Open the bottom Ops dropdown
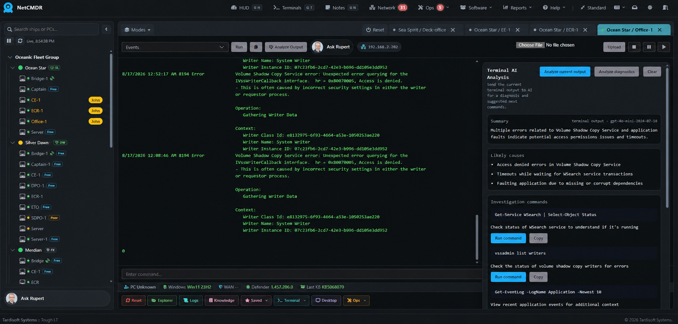Image resolution: width=678 pixels, height=324 pixels. click(x=356, y=300)
